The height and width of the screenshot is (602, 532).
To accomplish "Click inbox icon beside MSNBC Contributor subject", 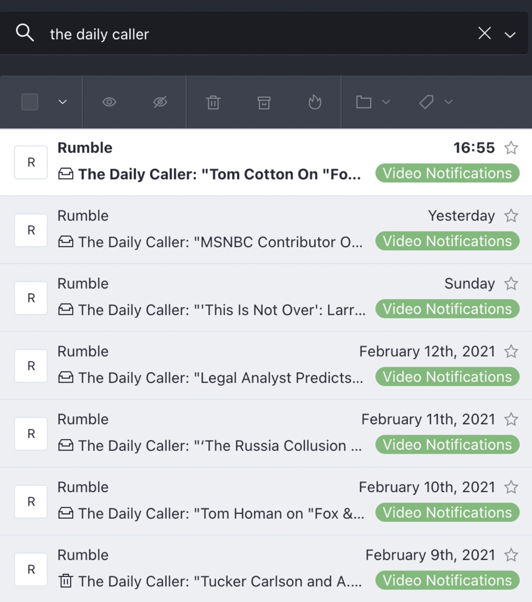I will click(65, 242).
